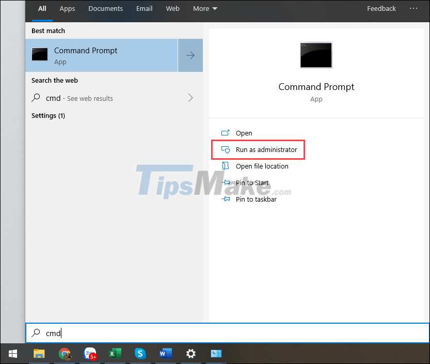
Task: Open Settings gear from the taskbar
Action: tap(190, 354)
